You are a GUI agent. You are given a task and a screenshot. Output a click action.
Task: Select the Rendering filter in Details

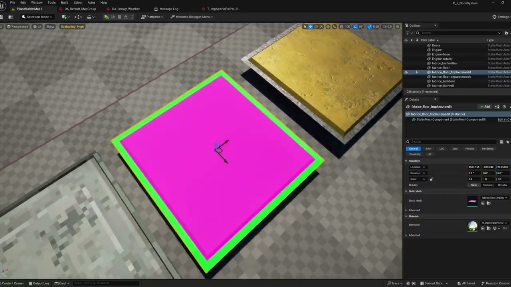coord(487,149)
